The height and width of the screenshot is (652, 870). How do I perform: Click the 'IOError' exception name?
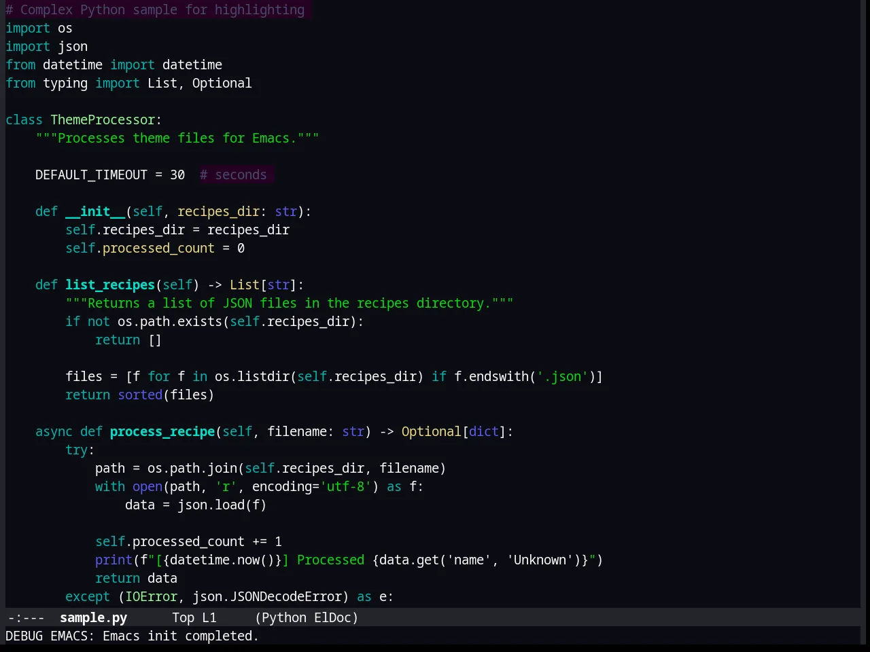[x=151, y=596]
